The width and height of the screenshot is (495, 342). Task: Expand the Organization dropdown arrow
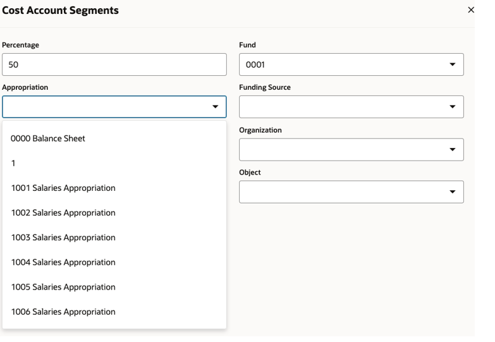[452, 150]
